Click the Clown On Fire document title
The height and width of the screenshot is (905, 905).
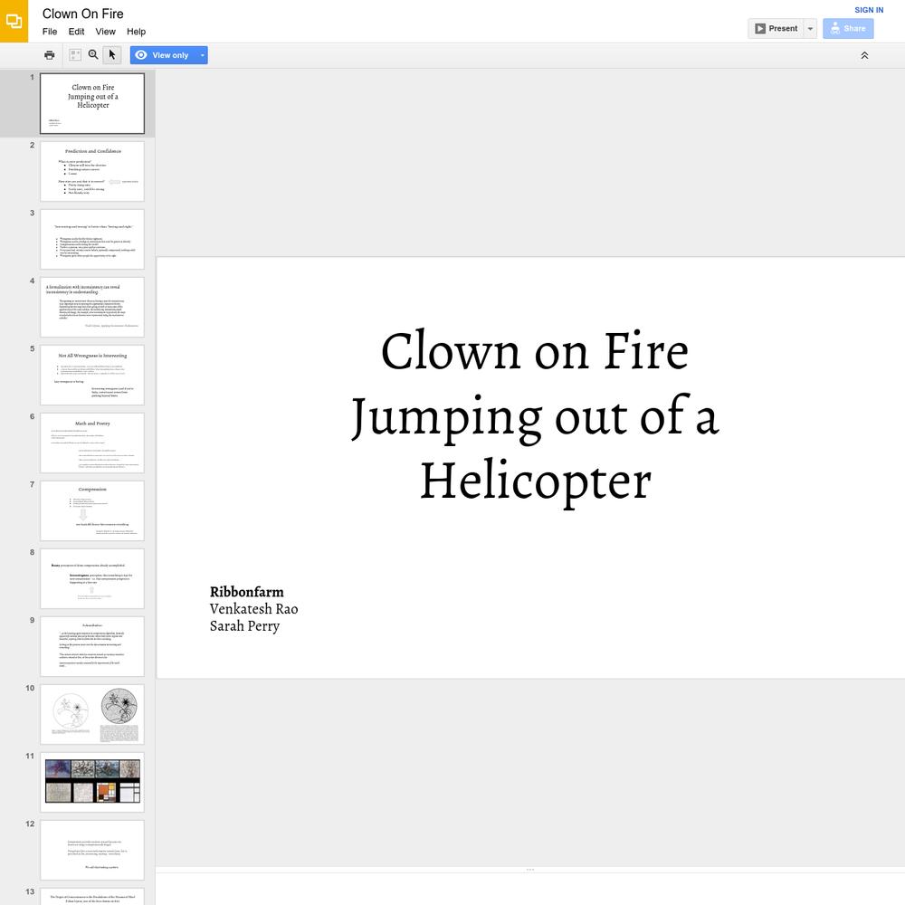[83, 14]
